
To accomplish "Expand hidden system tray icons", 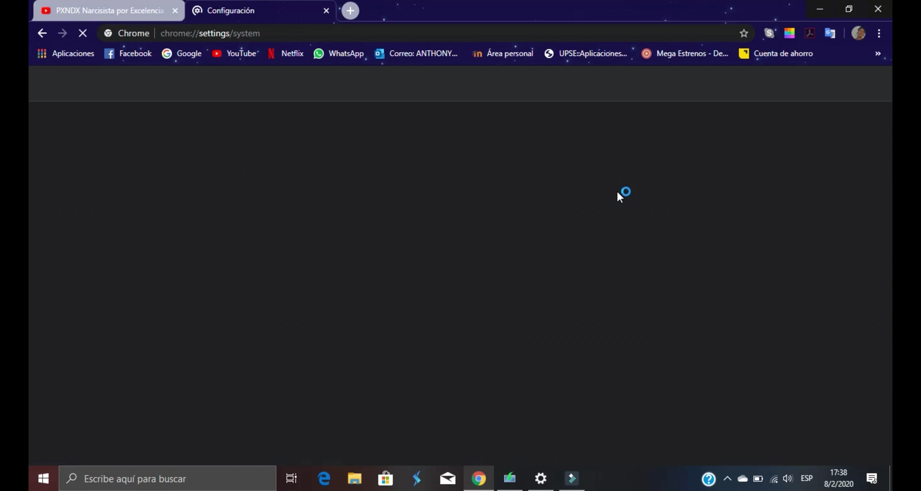I will (727, 479).
